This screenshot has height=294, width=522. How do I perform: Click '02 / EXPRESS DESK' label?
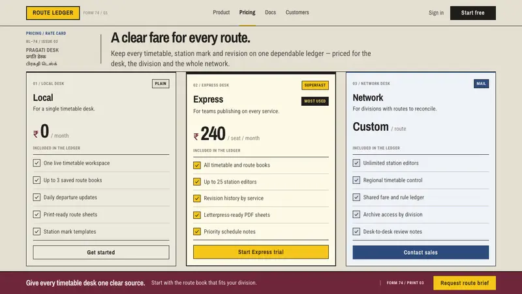tap(211, 86)
